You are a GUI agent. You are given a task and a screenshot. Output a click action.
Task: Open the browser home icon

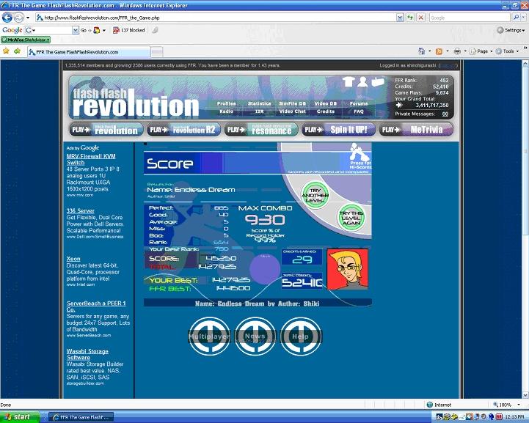tap(421, 51)
